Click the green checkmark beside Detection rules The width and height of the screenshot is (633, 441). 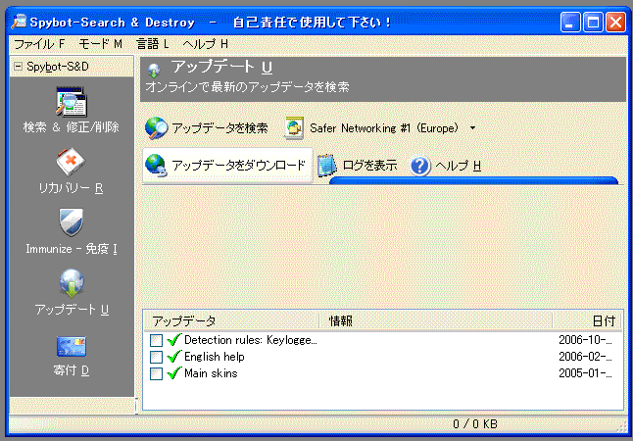coord(173,340)
